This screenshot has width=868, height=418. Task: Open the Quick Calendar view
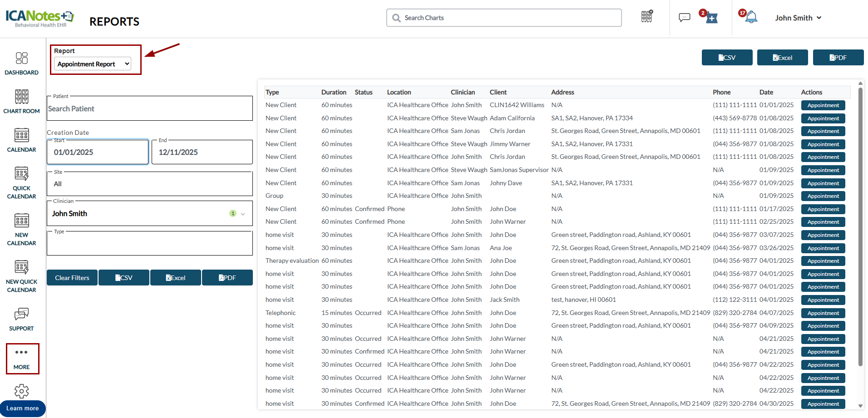21,182
